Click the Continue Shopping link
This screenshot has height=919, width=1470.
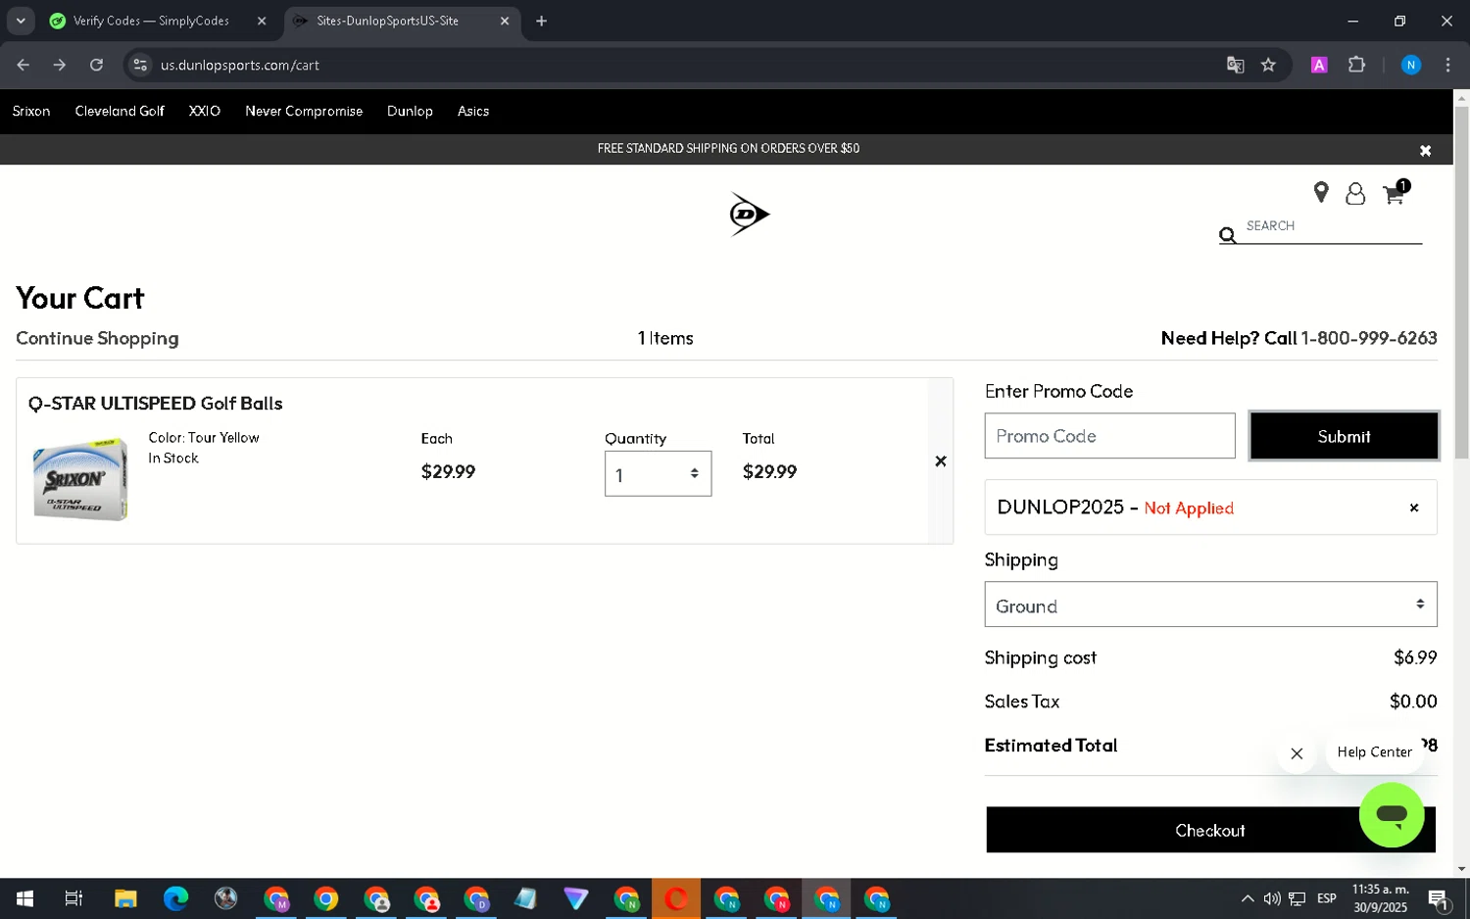click(x=97, y=338)
